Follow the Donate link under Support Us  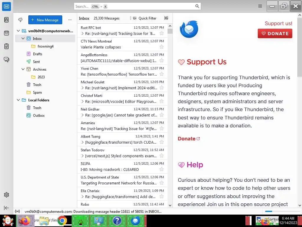pyautogui.click(x=189, y=139)
